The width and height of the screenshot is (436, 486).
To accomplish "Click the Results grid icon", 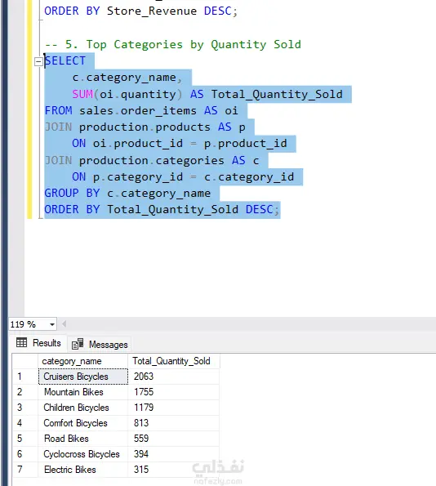I will [x=21, y=342].
